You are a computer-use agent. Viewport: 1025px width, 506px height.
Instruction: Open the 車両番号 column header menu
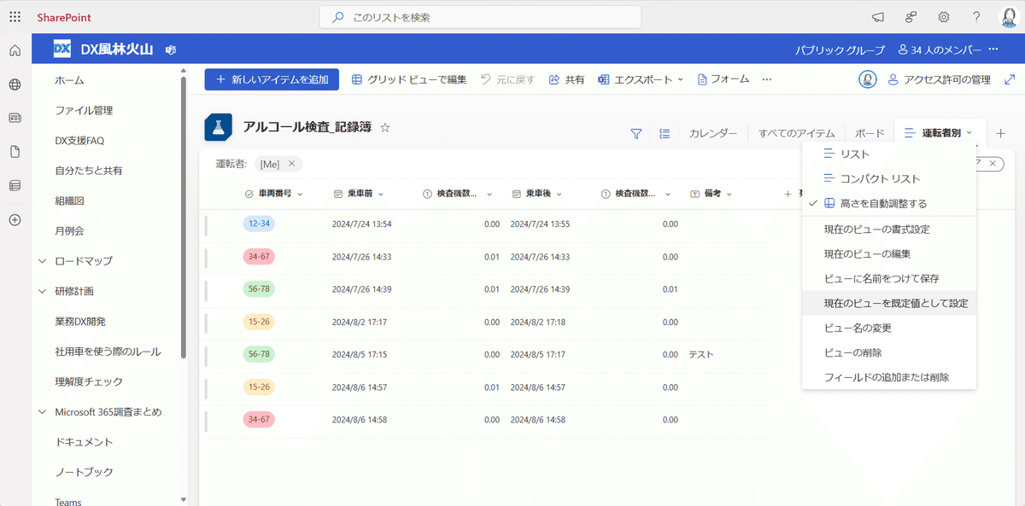[273, 194]
